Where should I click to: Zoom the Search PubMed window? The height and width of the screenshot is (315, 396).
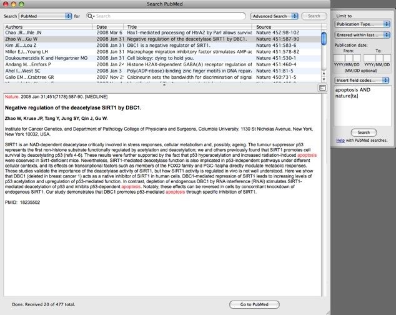[x=22, y=4]
